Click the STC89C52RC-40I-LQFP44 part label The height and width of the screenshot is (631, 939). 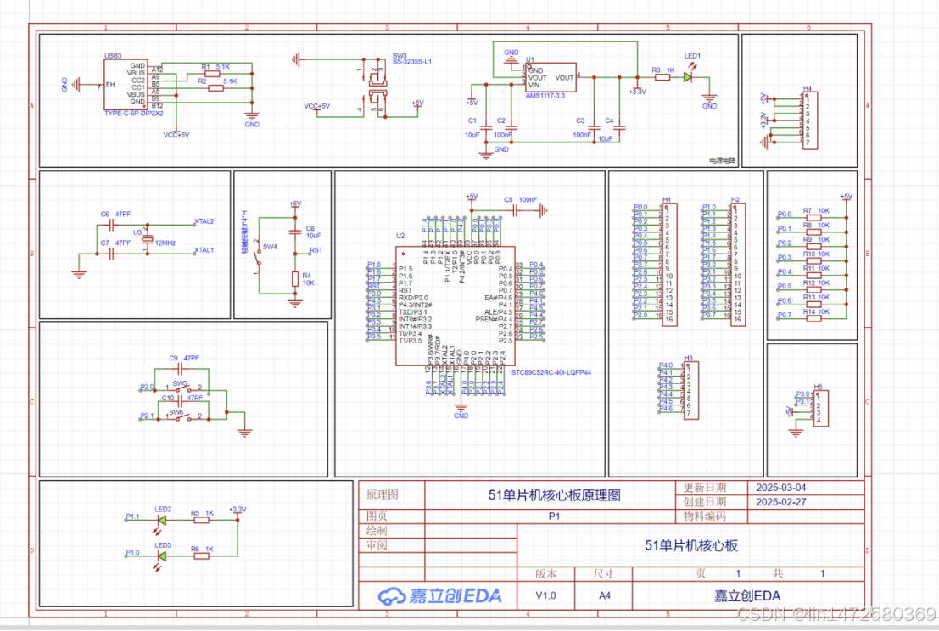click(551, 372)
